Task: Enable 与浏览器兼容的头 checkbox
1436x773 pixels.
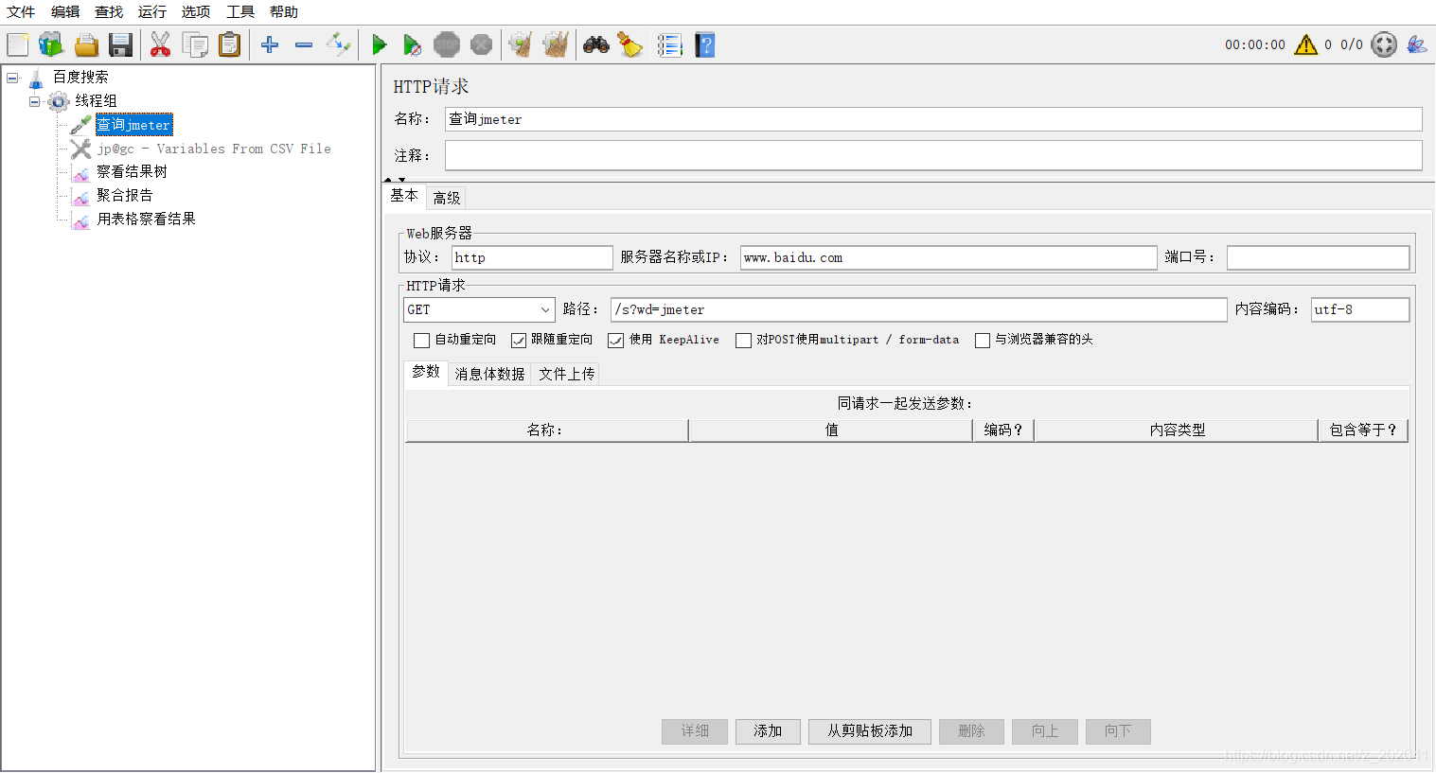Action: pyautogui.click(x=983, y=340)
